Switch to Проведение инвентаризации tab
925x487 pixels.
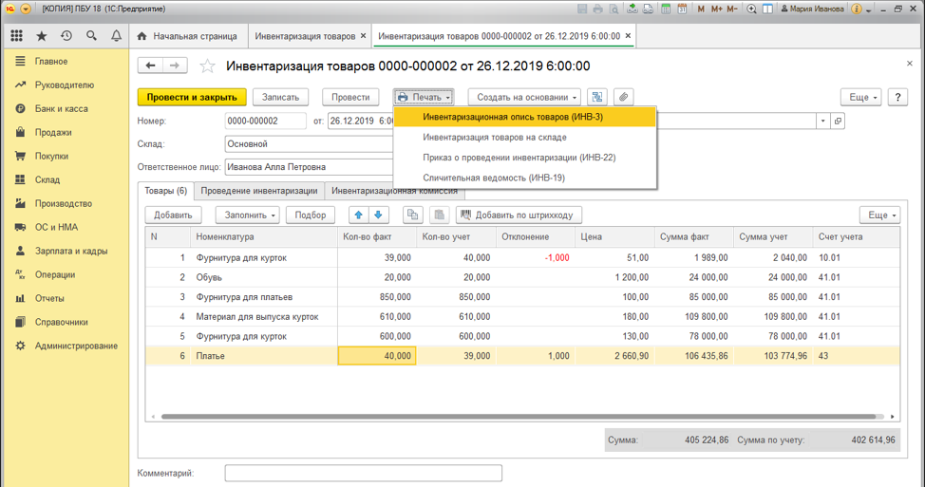(x=259, y=191)
